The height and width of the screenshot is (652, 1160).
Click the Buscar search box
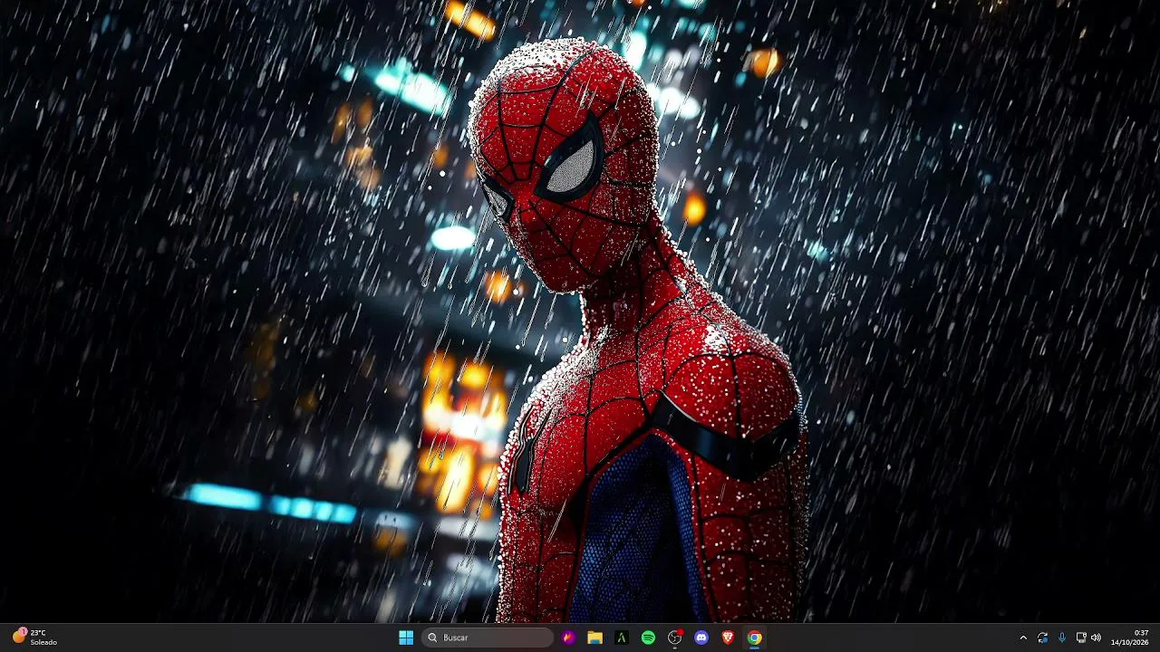pyautogui.click(x=488, y=638)
